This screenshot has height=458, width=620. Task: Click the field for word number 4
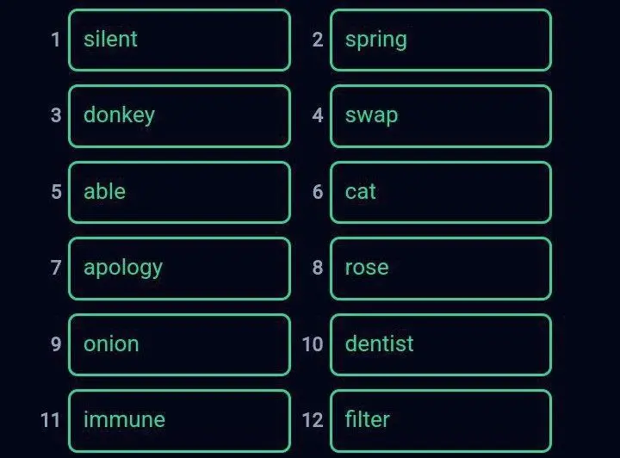pyautogui.click(x=441, y=116)
